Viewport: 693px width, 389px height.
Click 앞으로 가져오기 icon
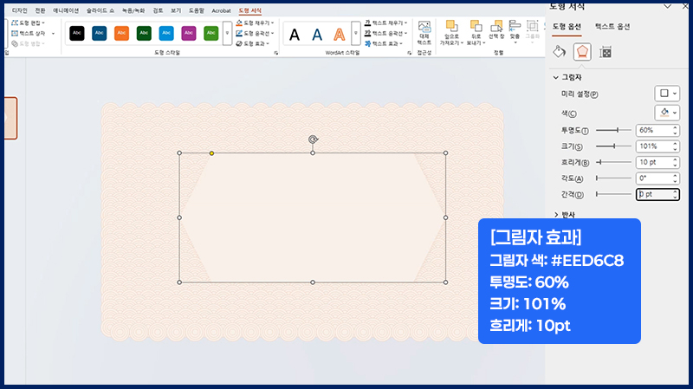click(x=451, y=26)
